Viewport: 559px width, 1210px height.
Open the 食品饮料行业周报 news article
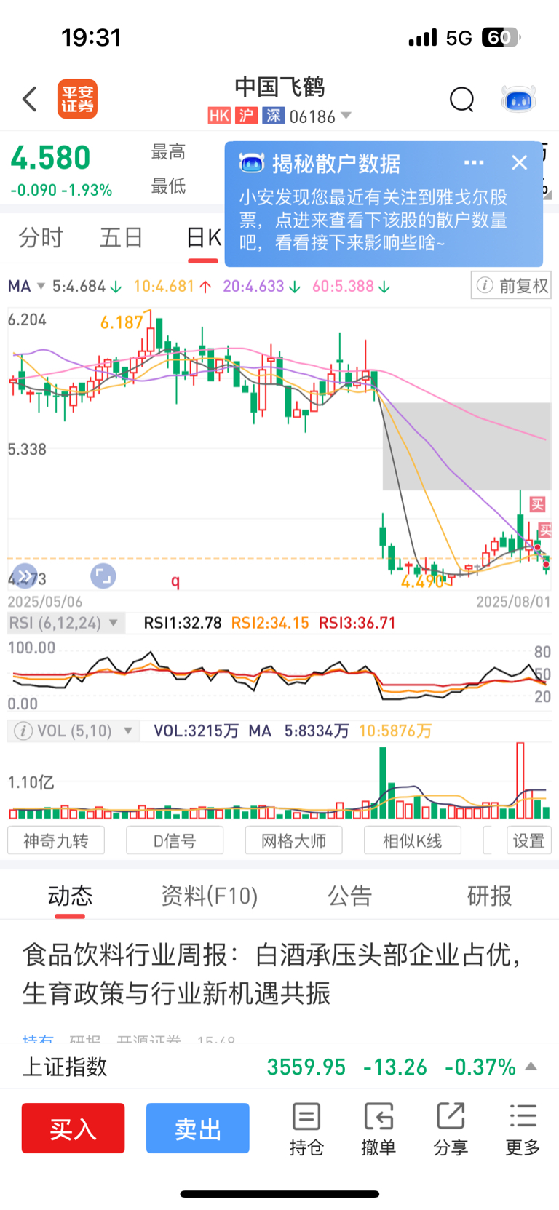coord(272,974)
